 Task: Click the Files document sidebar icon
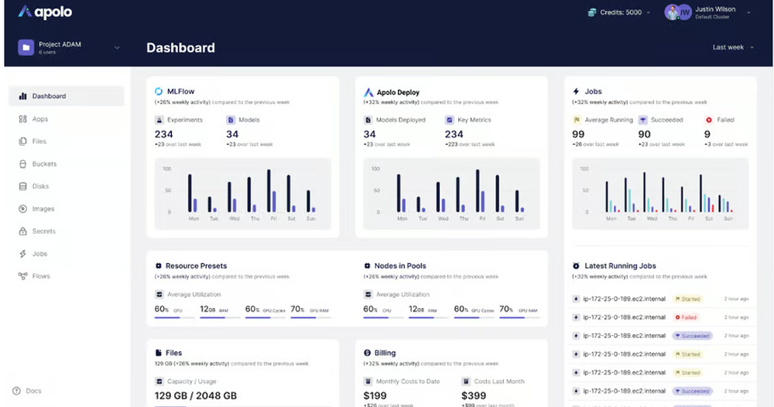[x=22, y=141]
